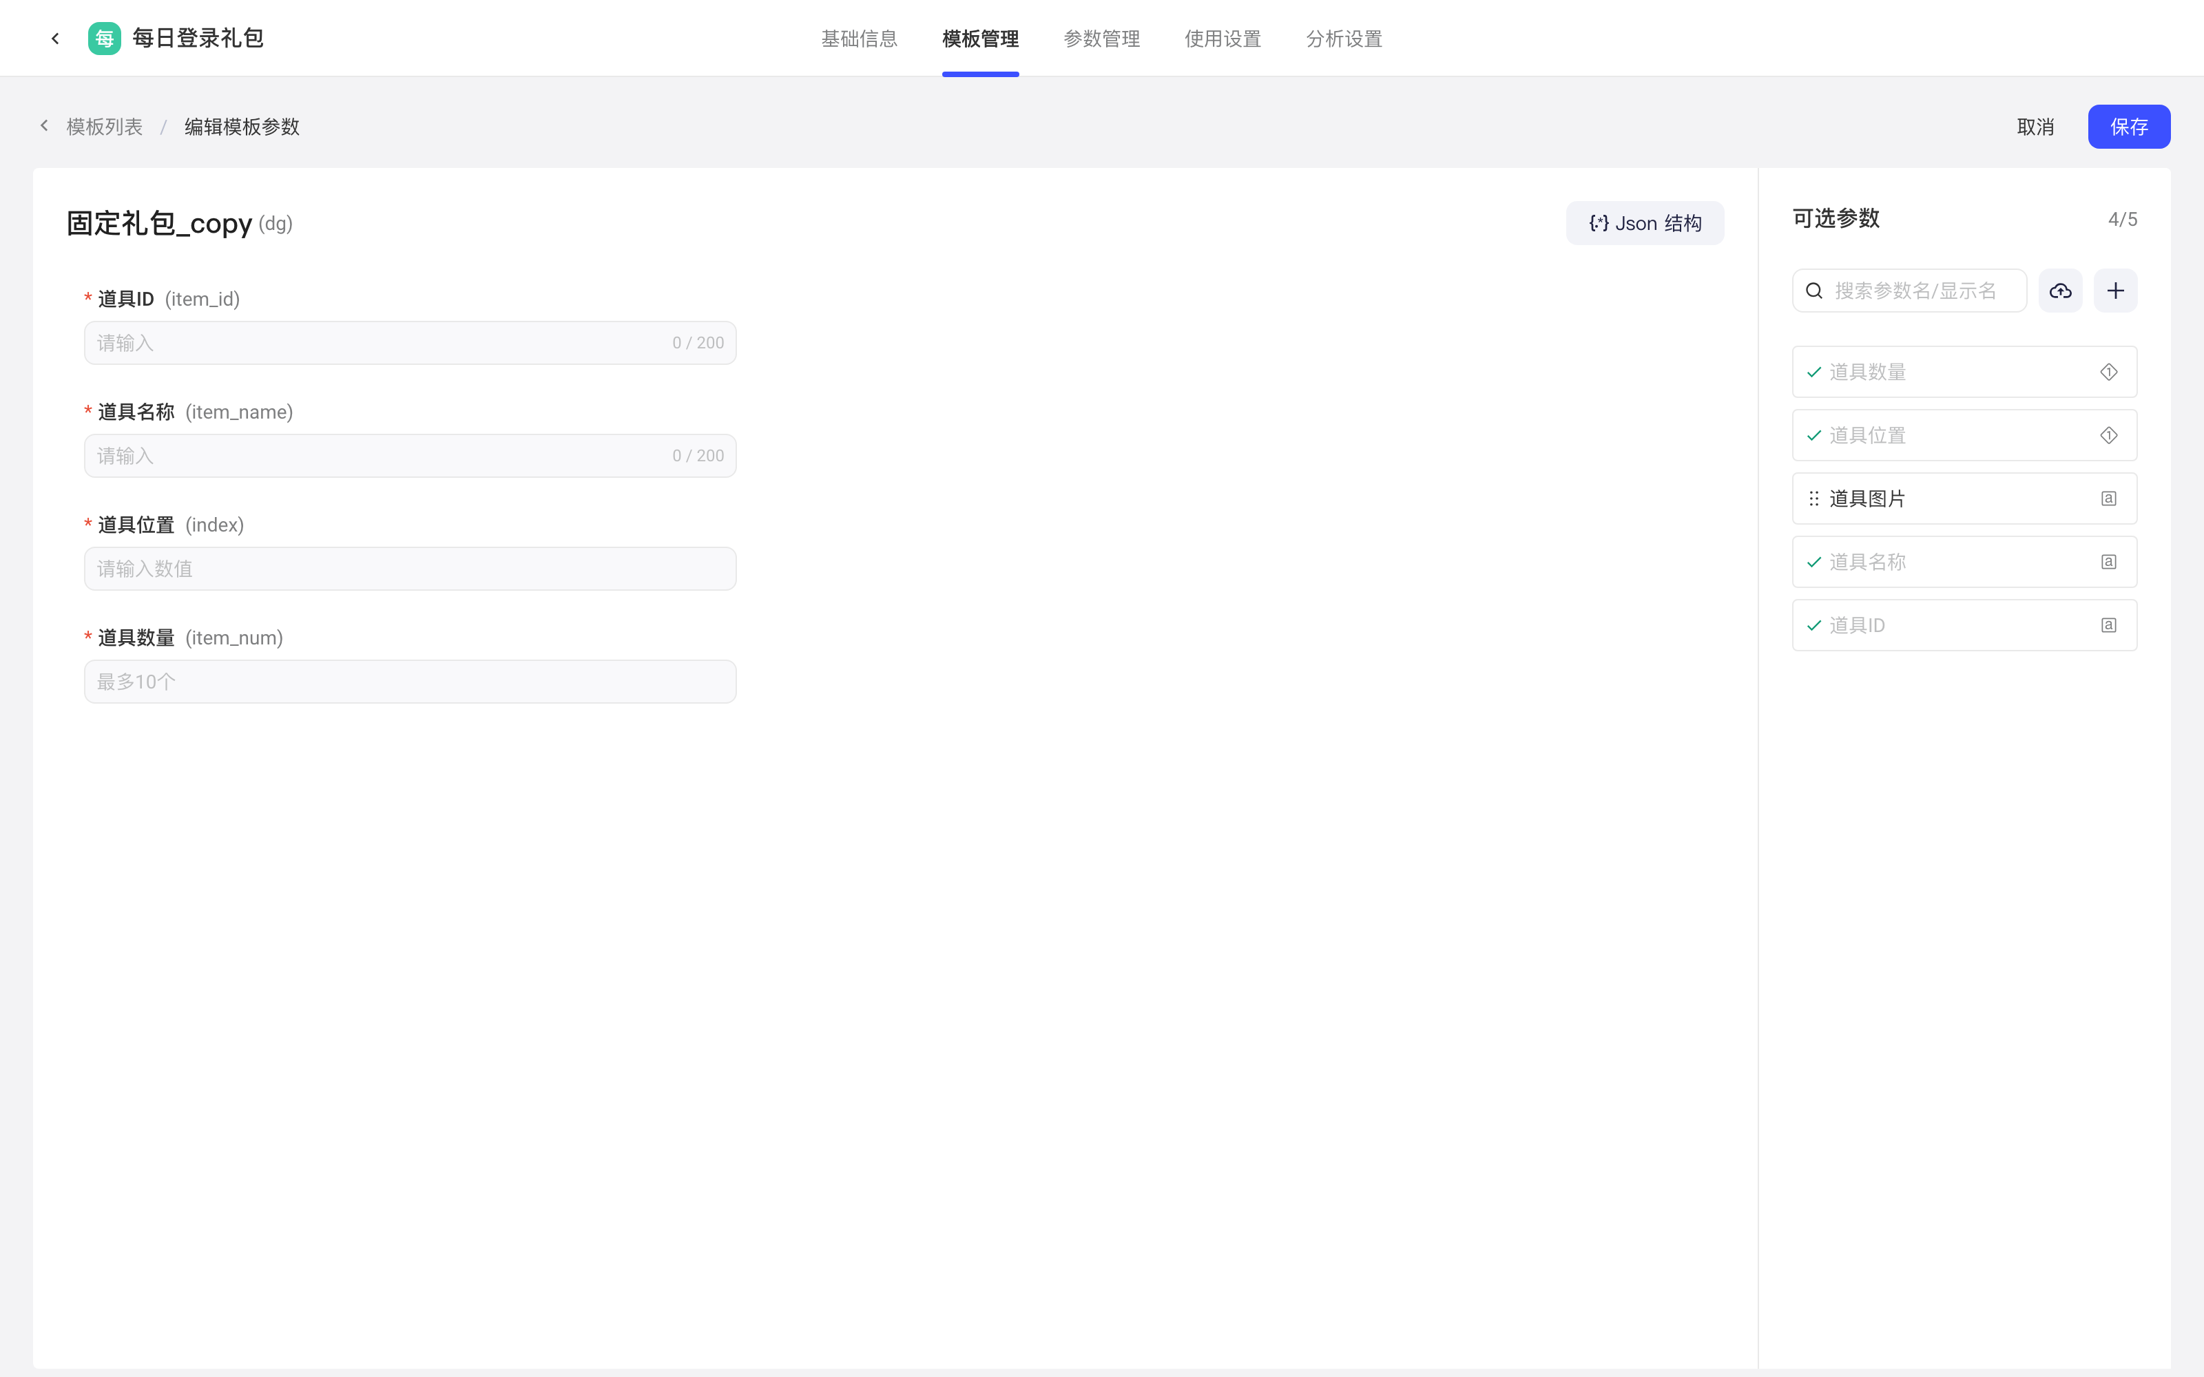The width and height of the screenshot is (2204, 1377).
Task: Uncheck the 道具名称 optional parameter checkmark
Action: pos(1813,562)
